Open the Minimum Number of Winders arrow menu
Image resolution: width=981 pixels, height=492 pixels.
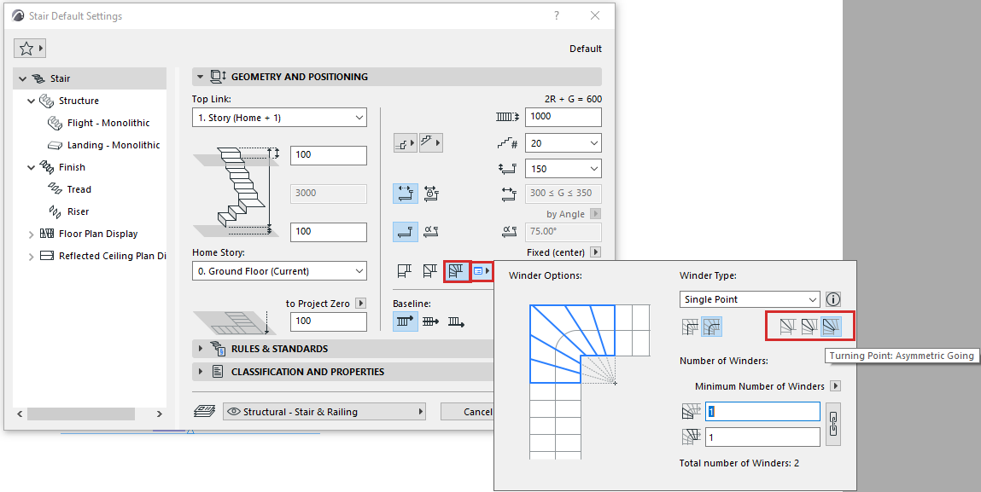pos(835,386)
